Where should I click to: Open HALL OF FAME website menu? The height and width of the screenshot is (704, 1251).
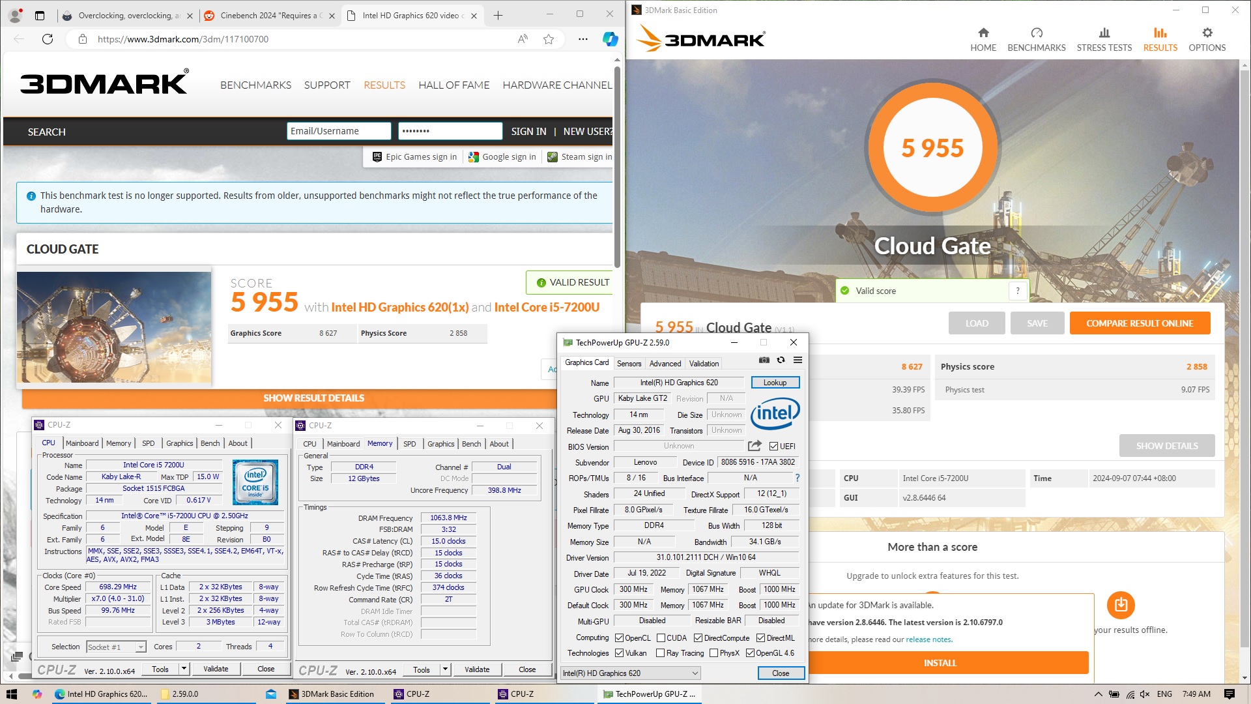454,85
